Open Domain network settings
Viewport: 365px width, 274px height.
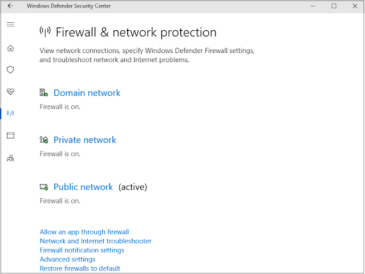[87, 93]
